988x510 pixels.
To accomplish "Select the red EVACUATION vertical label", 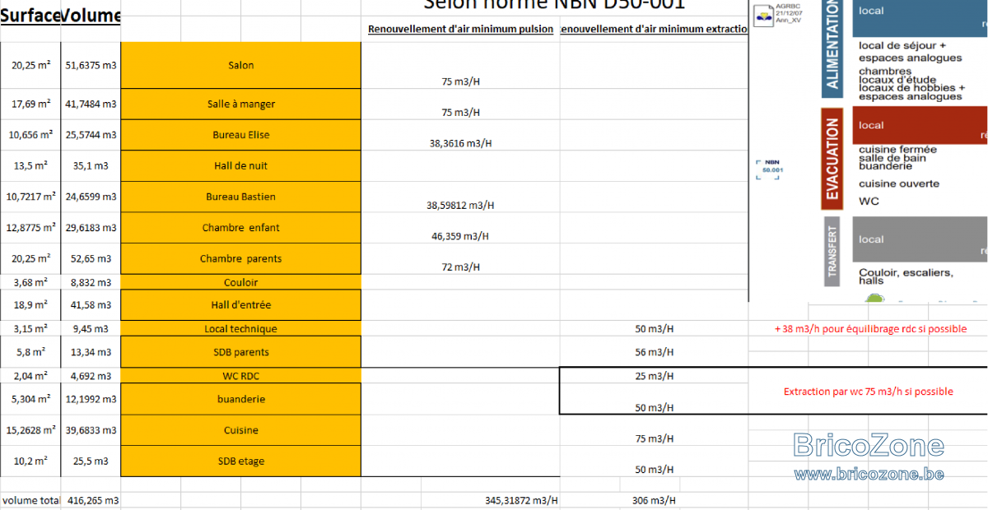I will pyautogui.click(x=832, y=159).
